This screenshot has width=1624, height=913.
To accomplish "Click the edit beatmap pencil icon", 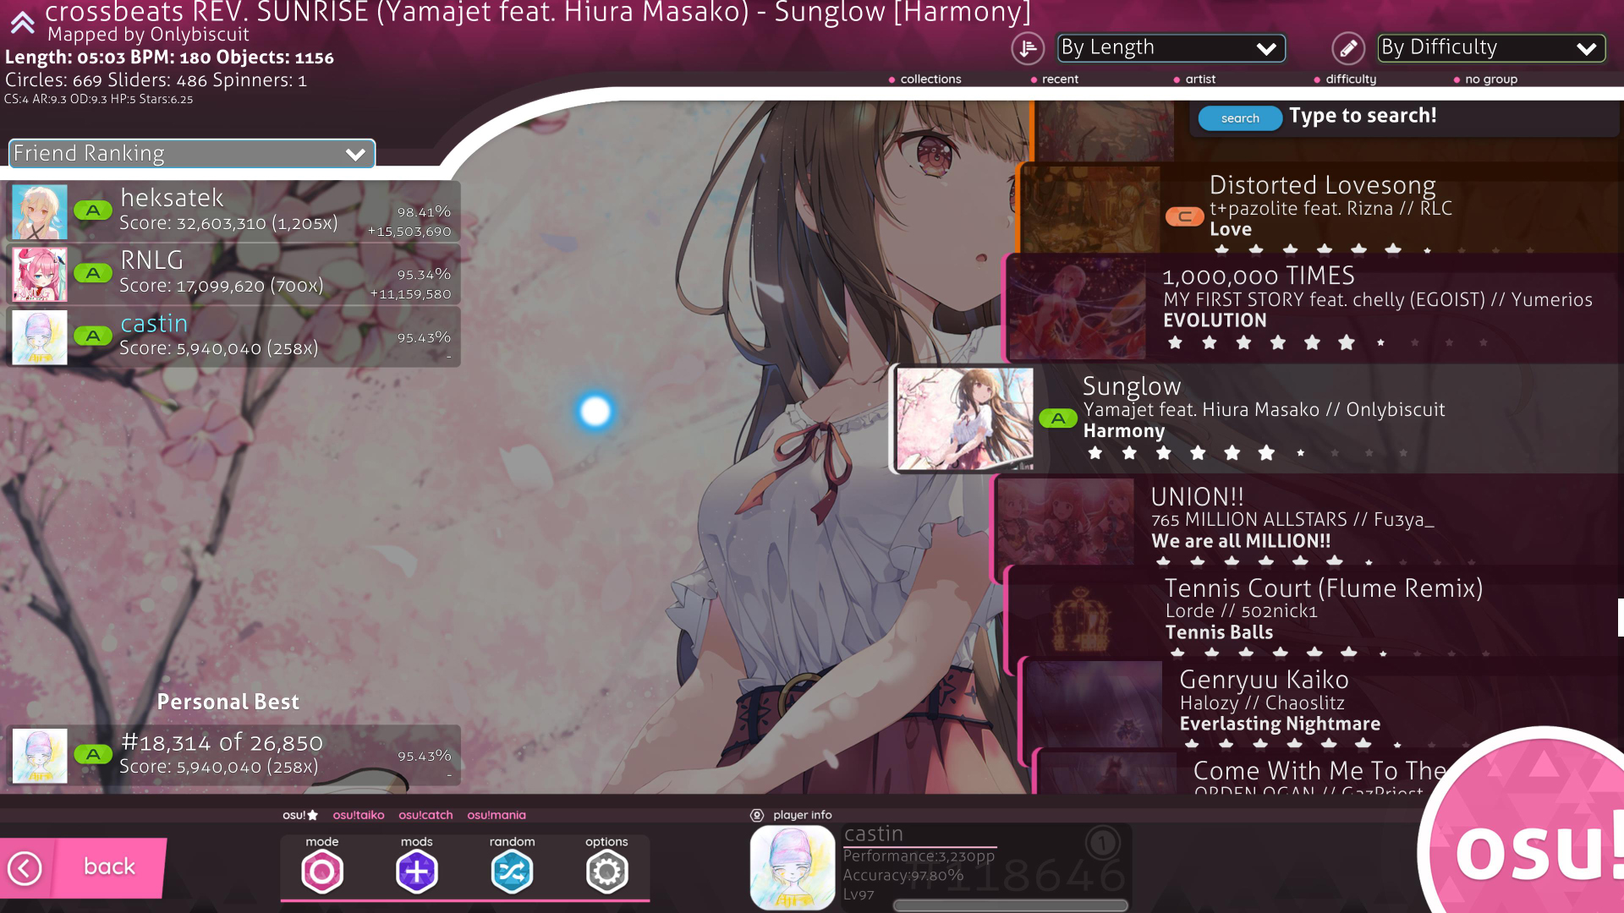I will click(1347, 46).
